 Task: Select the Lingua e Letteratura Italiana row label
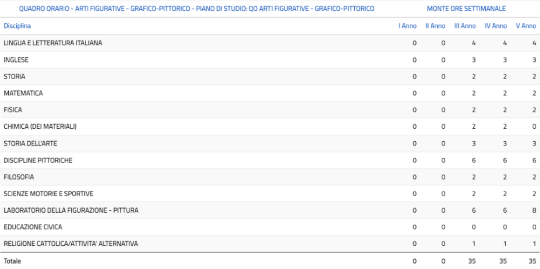pyautogui.click(x=53, y=43)
